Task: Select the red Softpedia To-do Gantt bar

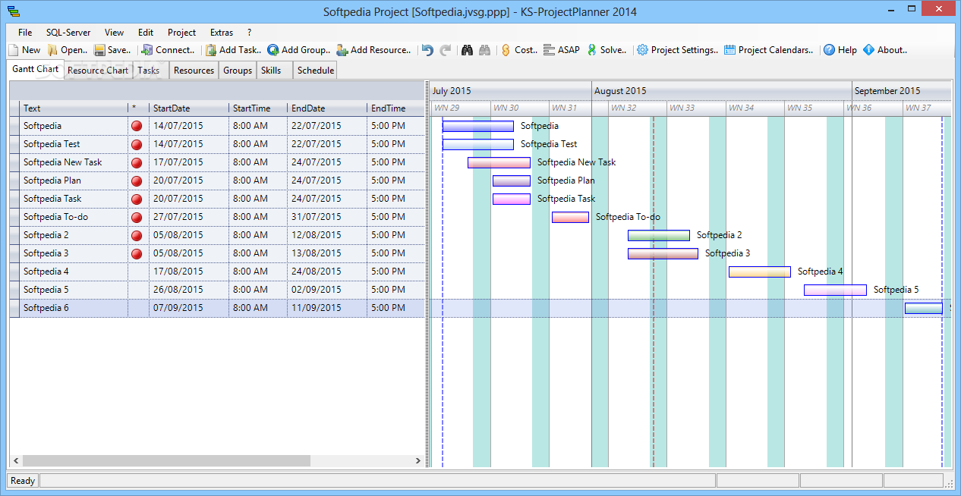Action: [x=570, y=217]
